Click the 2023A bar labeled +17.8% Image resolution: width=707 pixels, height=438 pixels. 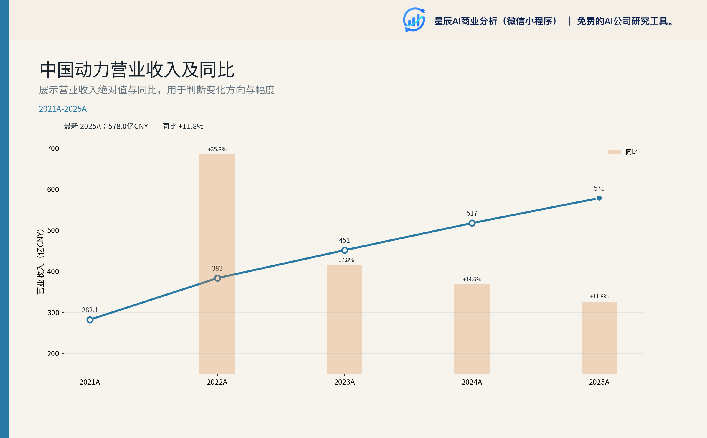[x=344, y=319]
